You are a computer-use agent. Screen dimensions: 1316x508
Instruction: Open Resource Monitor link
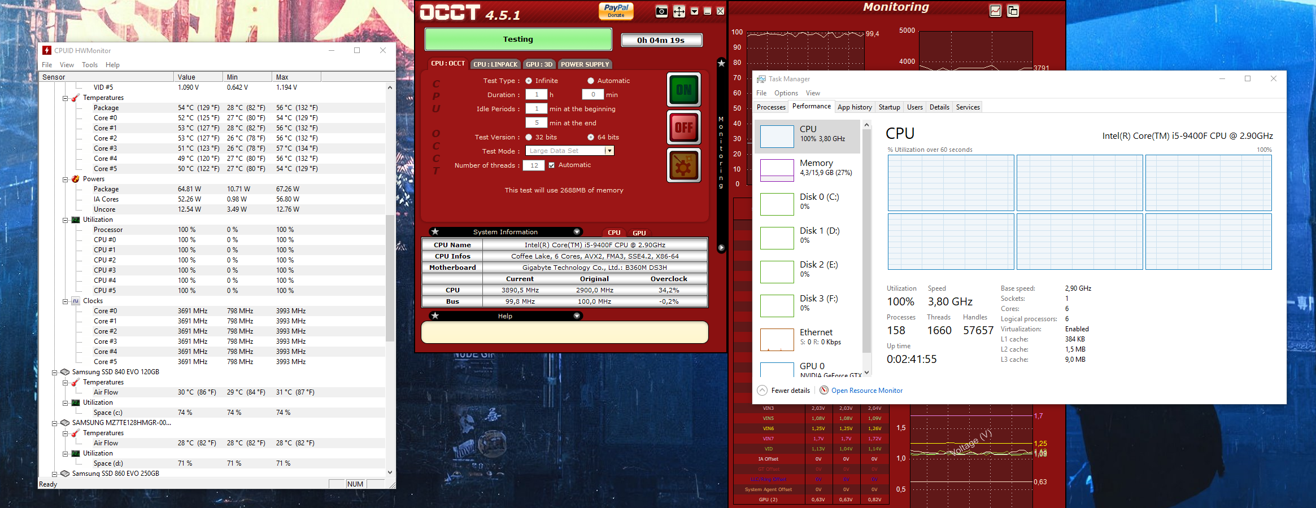tap(866, 391)
